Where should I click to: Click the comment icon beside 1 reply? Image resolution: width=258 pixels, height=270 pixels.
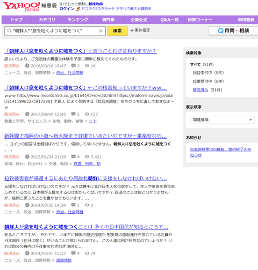click(73, 205)
